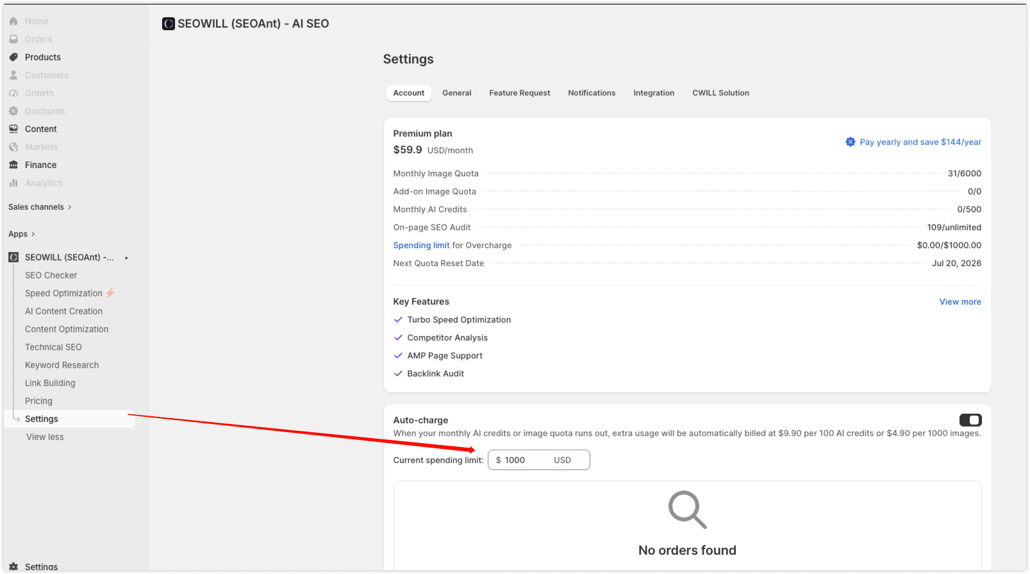Open Analytics in the sidebar
1030x574 pixels.
pos(44,183)
